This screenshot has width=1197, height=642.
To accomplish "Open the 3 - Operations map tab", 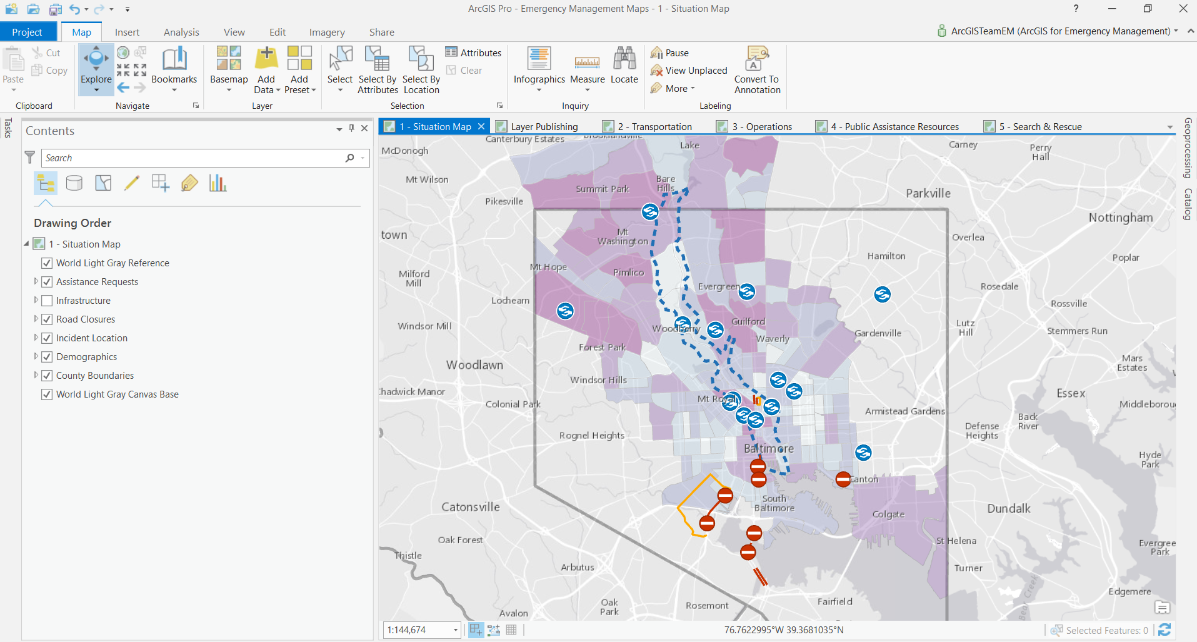I will tap(754, 126).
